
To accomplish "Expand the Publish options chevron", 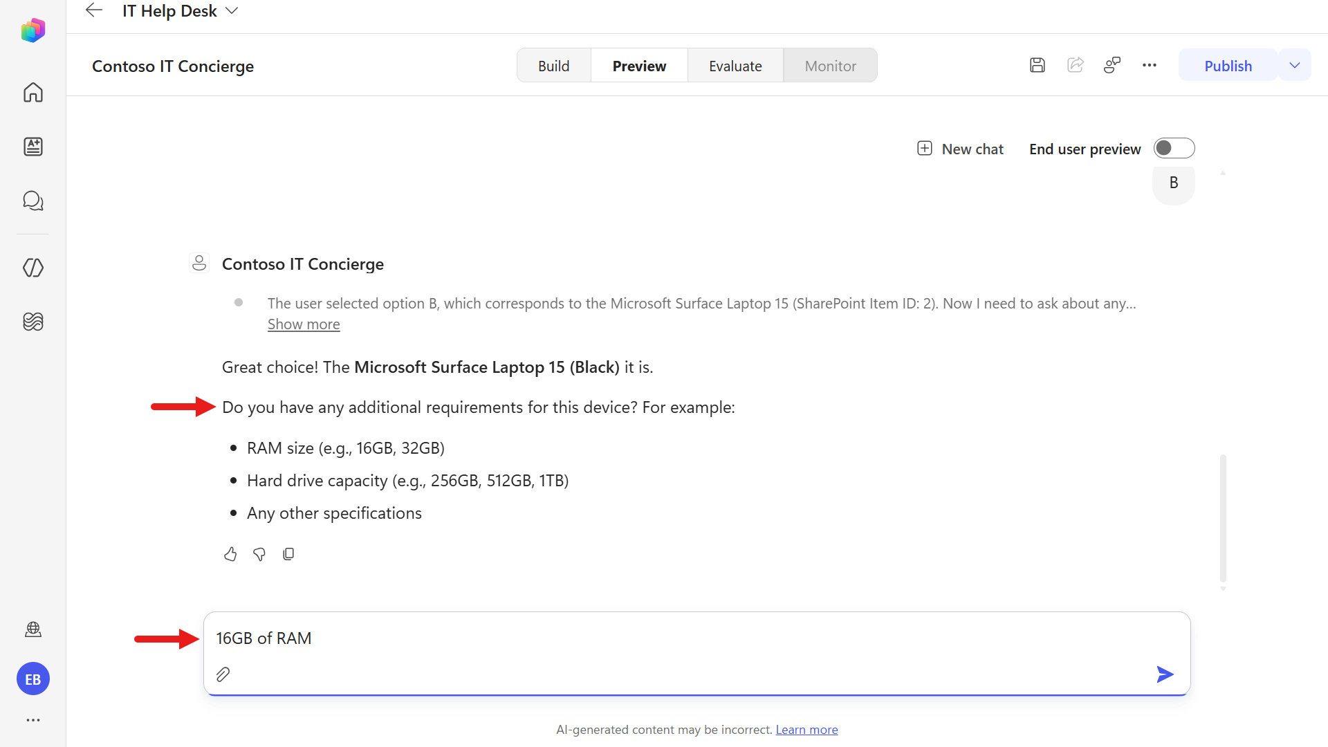I will 1295,66.
